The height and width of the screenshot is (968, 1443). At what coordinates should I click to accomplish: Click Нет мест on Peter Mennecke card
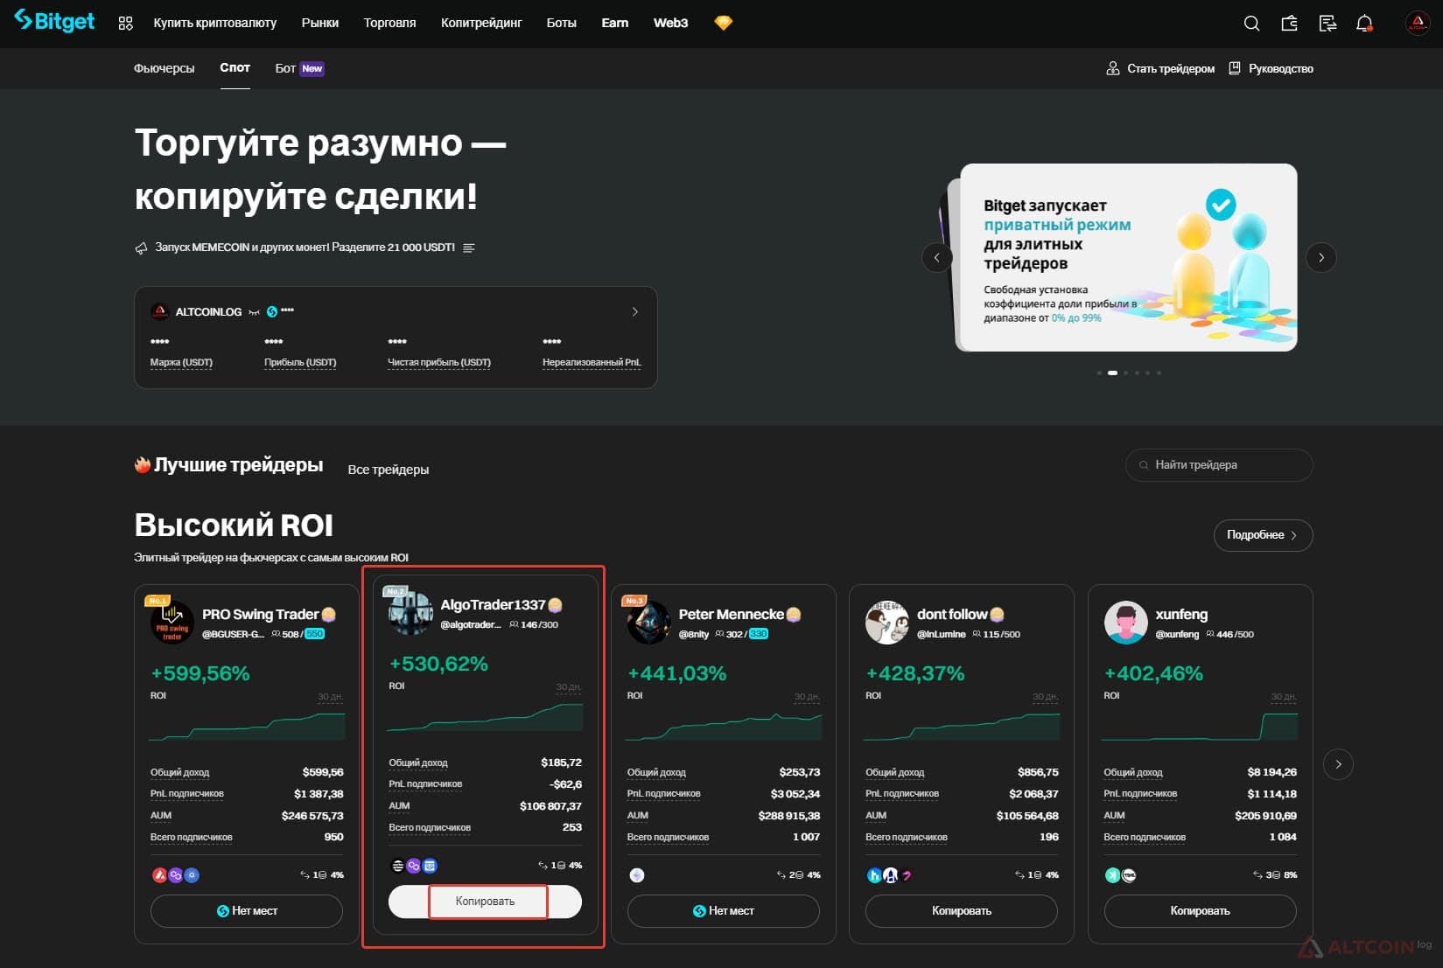[723, 911]
